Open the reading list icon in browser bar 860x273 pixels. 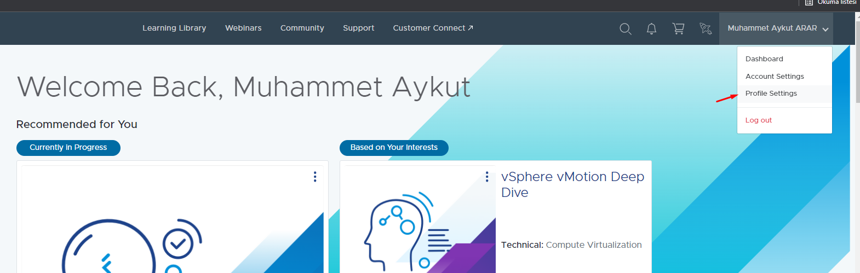[x=809, y=2]
